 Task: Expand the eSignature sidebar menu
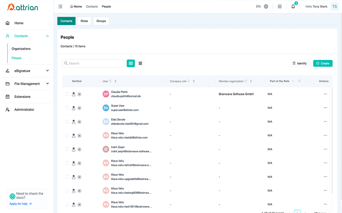tap(47, 71)
